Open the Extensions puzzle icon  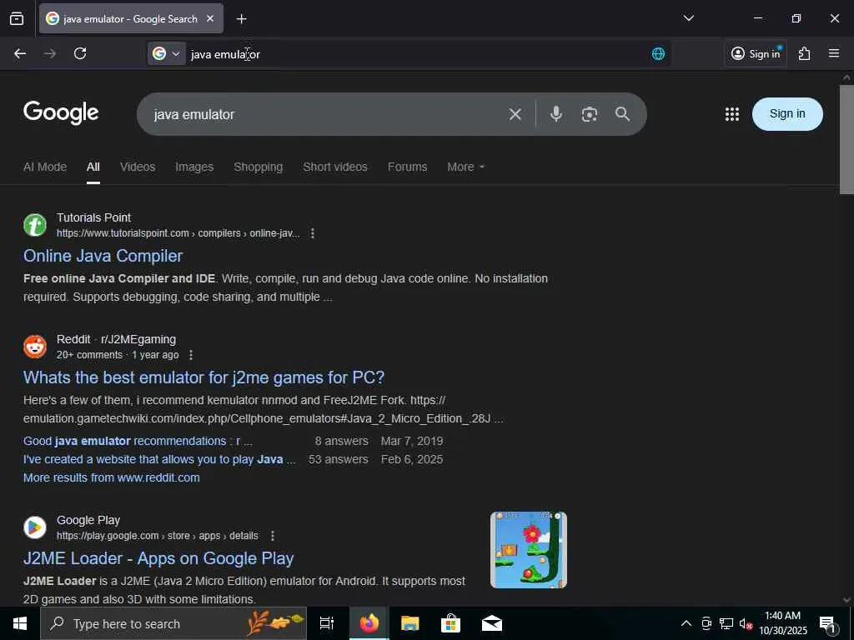point(804,53)
